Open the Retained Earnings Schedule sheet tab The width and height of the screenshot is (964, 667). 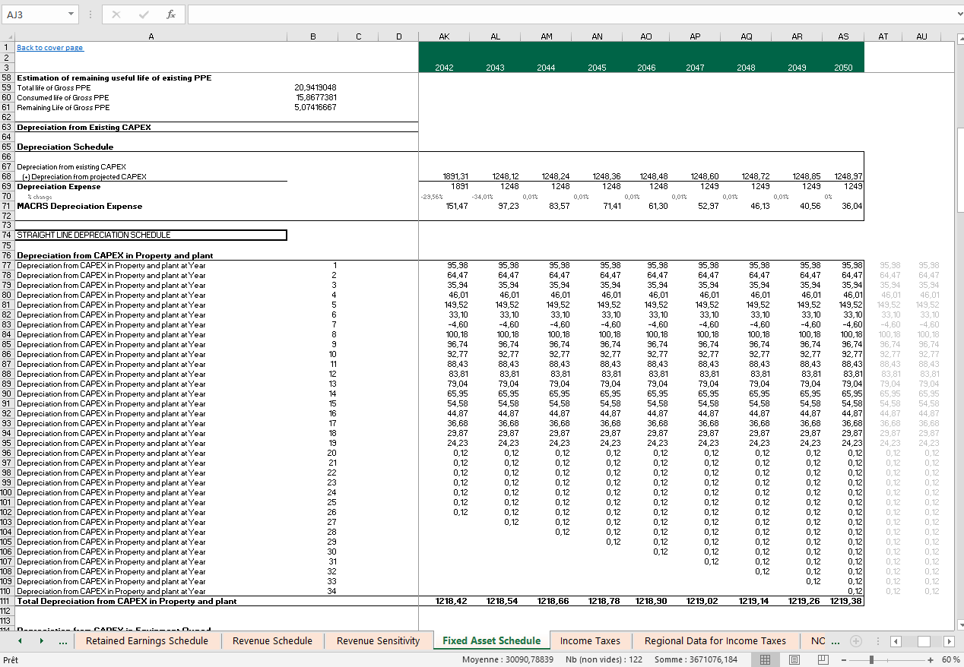pyautogui.click(x=147, y=641)
